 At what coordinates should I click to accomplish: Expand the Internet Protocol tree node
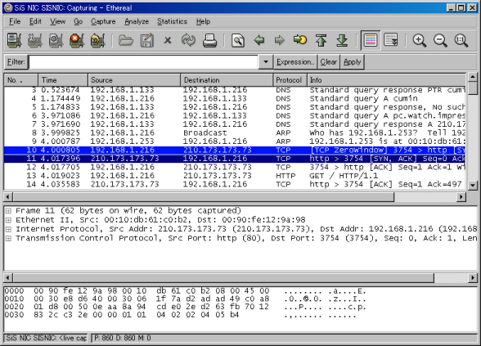point(8,229)
